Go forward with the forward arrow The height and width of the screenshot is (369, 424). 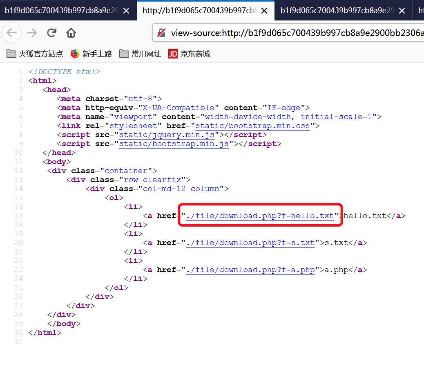click(32, 33)
